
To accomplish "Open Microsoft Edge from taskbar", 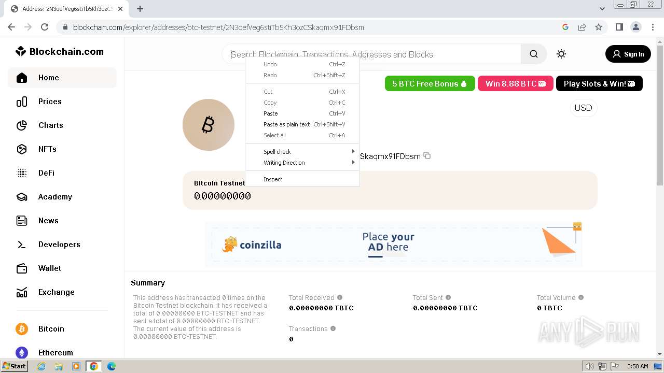I will coord(112,366).
